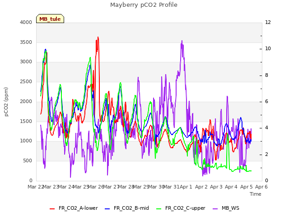Click the pCO2 (ppm) axis label
The height and width of the screenshot is (217, 289).
6,102
